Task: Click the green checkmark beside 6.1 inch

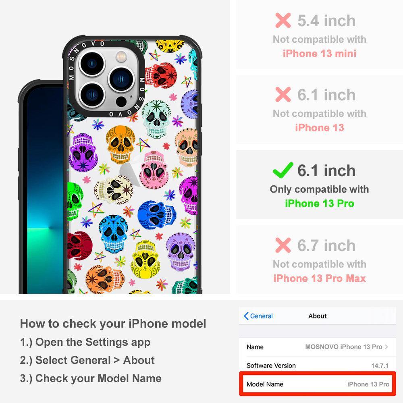Action: point(283,170)
